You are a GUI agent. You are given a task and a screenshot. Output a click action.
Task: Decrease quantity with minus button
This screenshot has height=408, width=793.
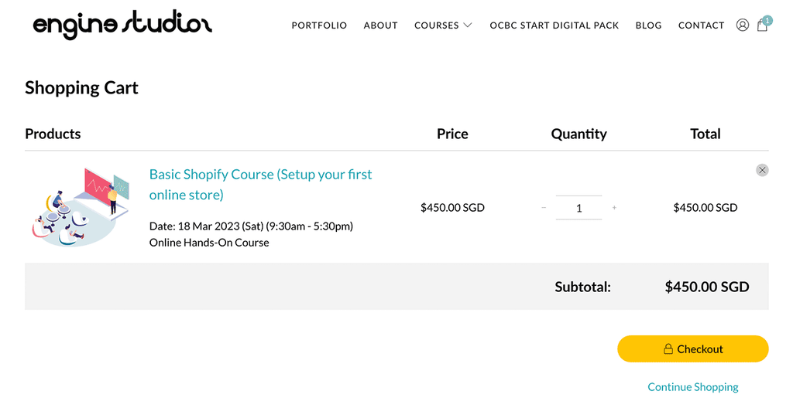(x=544, y=208)
